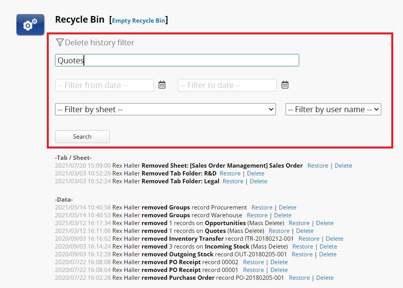Restore Tab Folder: Legal
The height and width of the screenshot is (288, 403).
click(x=233, y=181)
